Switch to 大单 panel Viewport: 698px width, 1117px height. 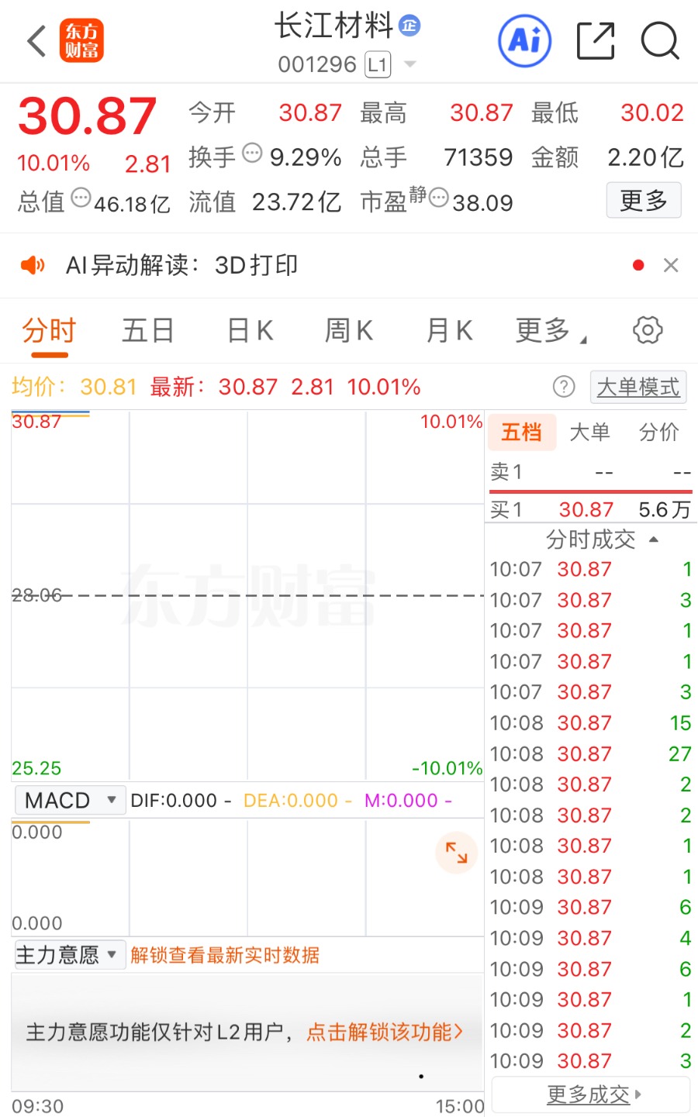pyautogui.click(x=589, y=433)
